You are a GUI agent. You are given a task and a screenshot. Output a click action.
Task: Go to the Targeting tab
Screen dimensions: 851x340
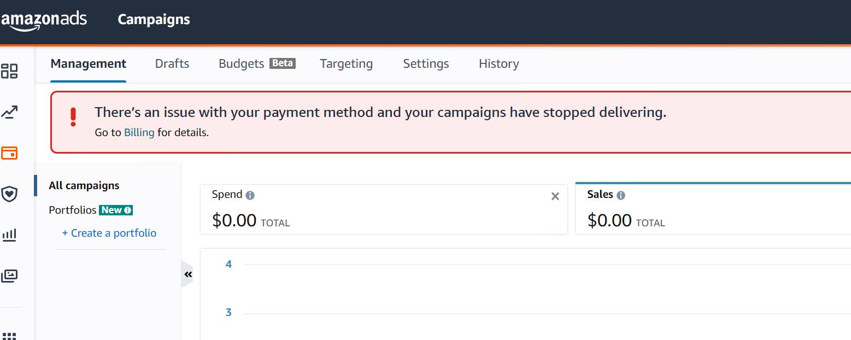(346, 64)
